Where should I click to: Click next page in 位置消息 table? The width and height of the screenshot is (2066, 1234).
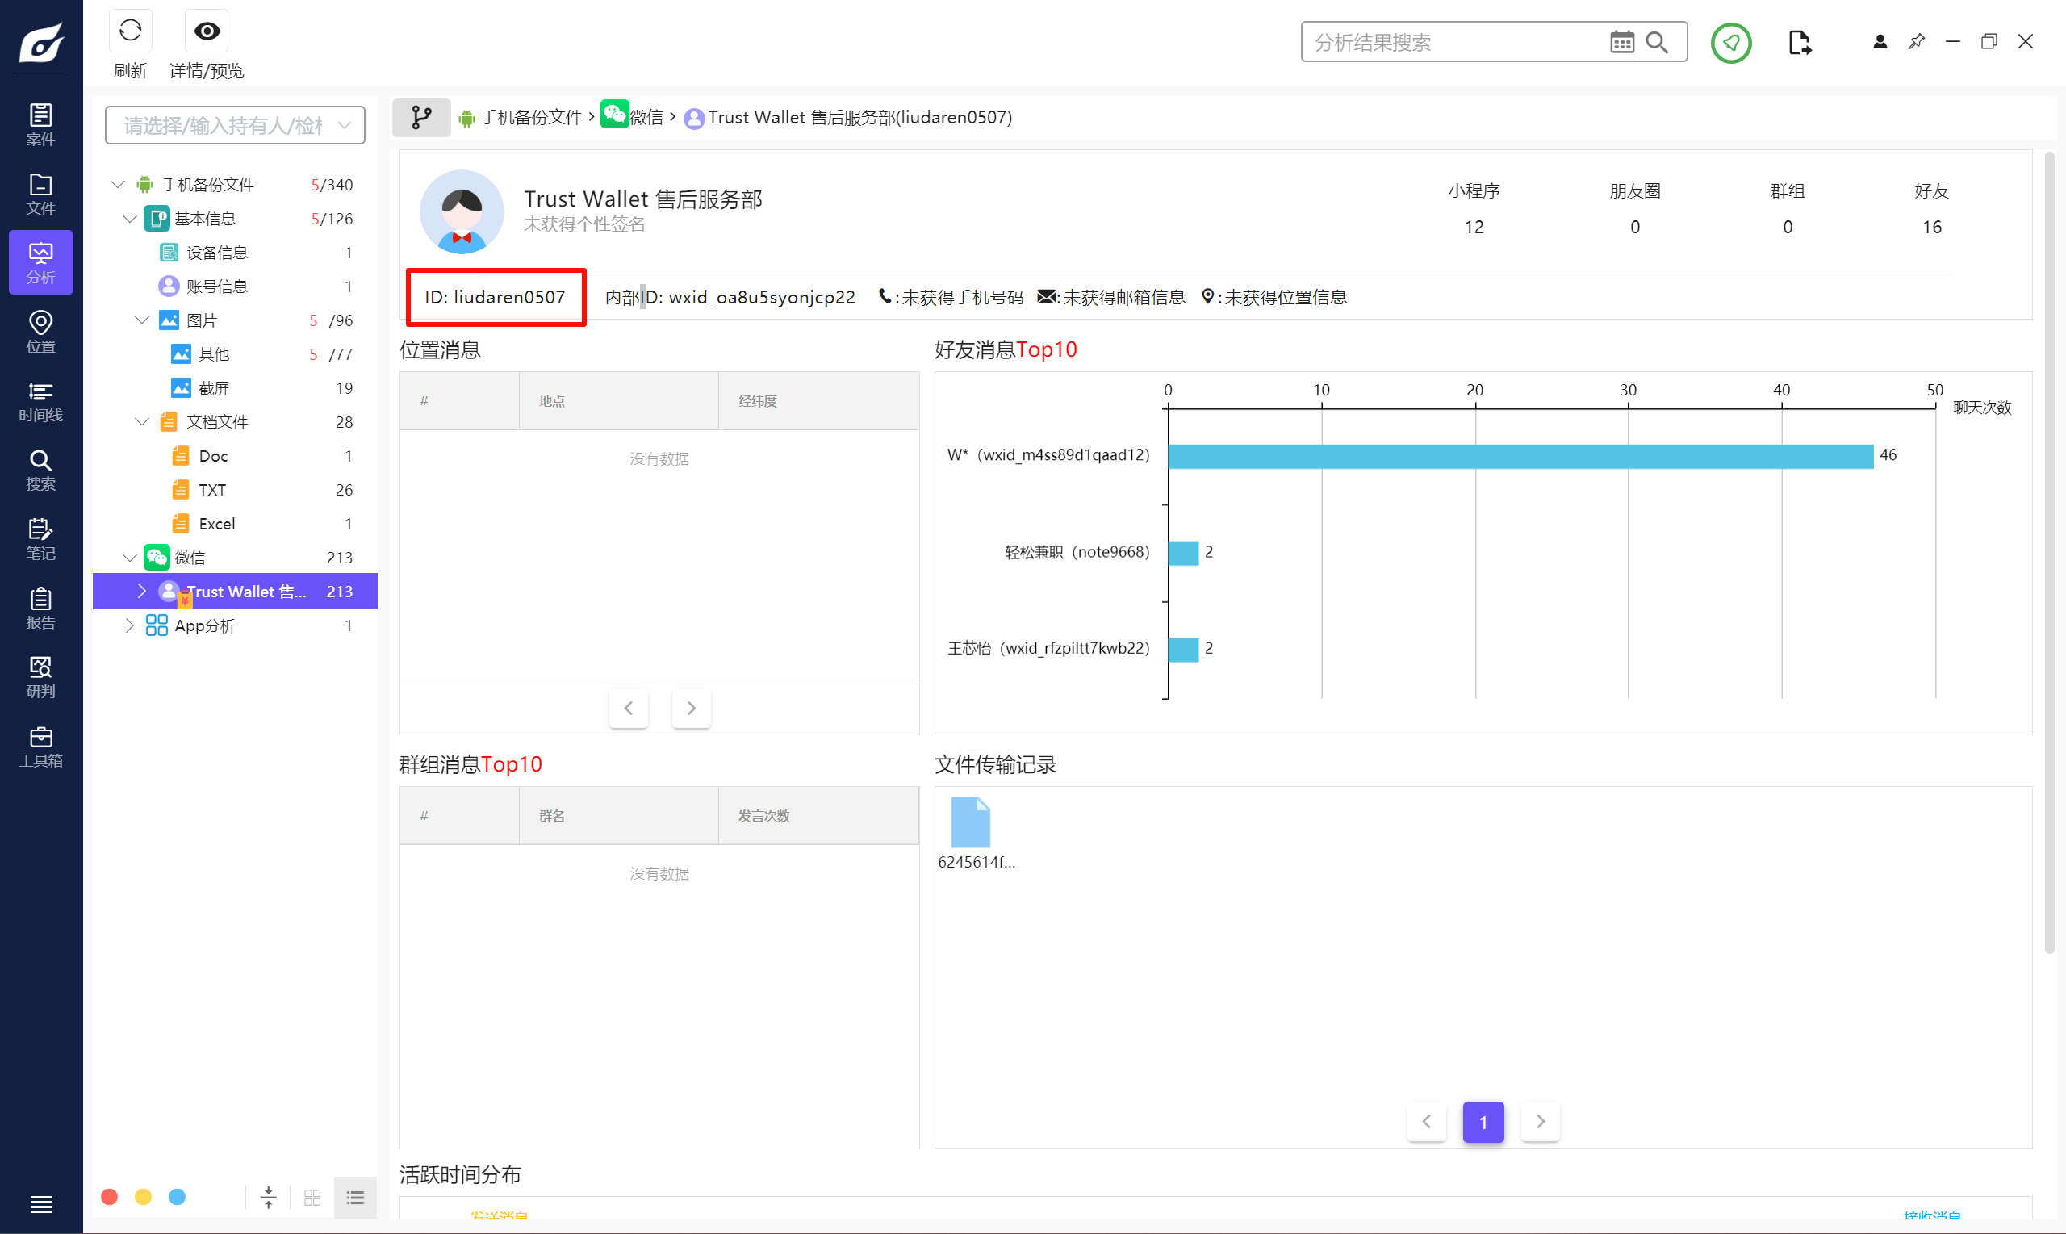691,708
